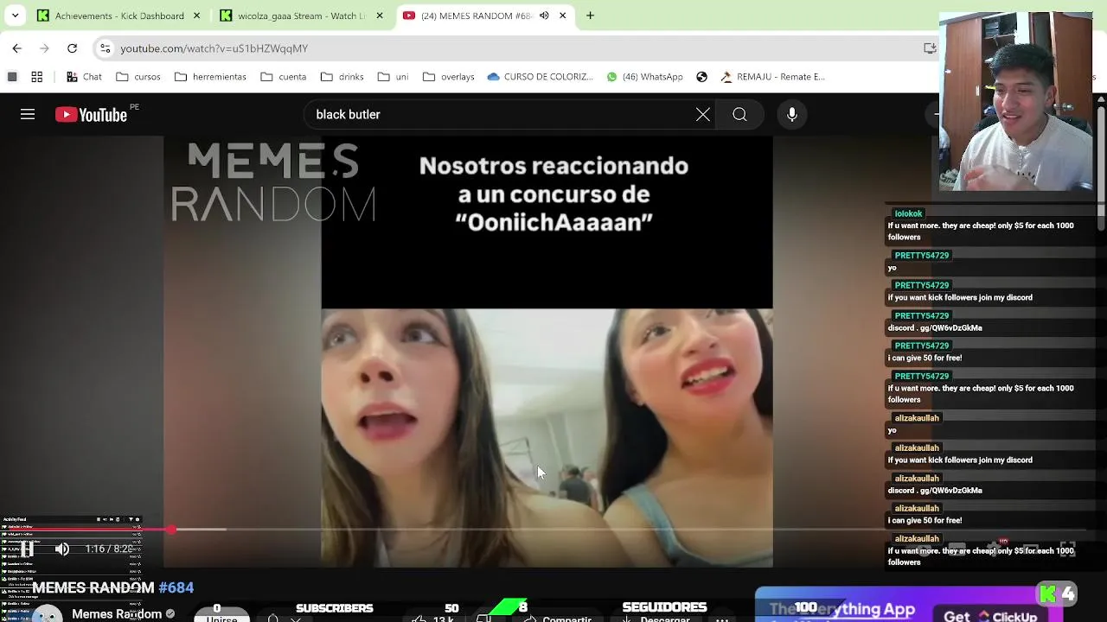Open the #684 hashtag link
The width and height of the screenshot is (1107, 622).
pyautogui.click(x=176, y=587)
